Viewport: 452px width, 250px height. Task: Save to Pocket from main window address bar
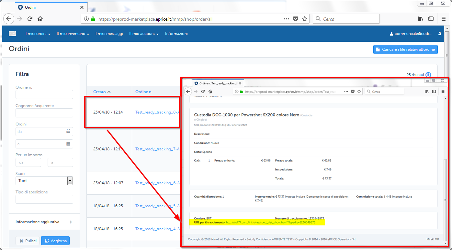296,19
